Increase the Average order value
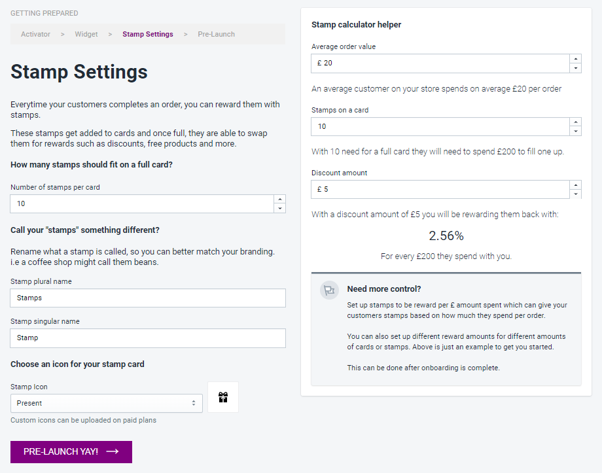The image size is (602, 473). click(x=576, y=59)
